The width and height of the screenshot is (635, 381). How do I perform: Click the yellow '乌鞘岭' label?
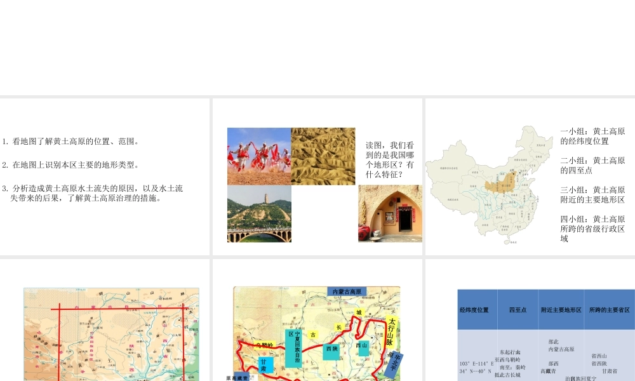[265, 345]
